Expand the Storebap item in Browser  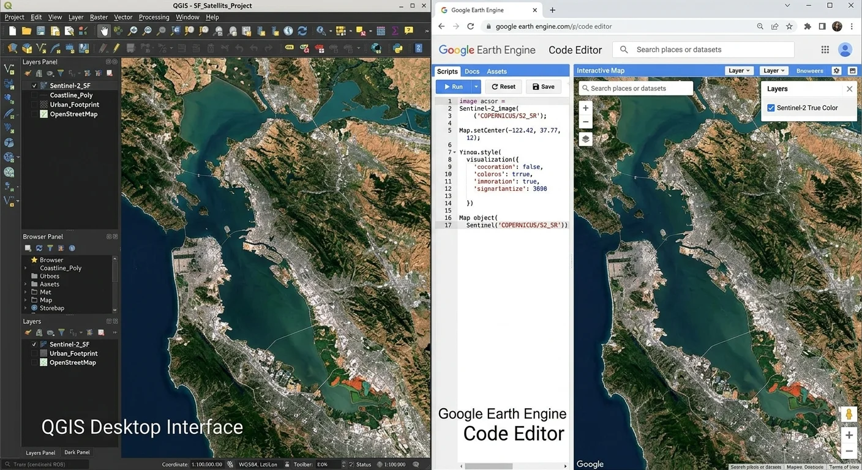(x=26, y=308)
